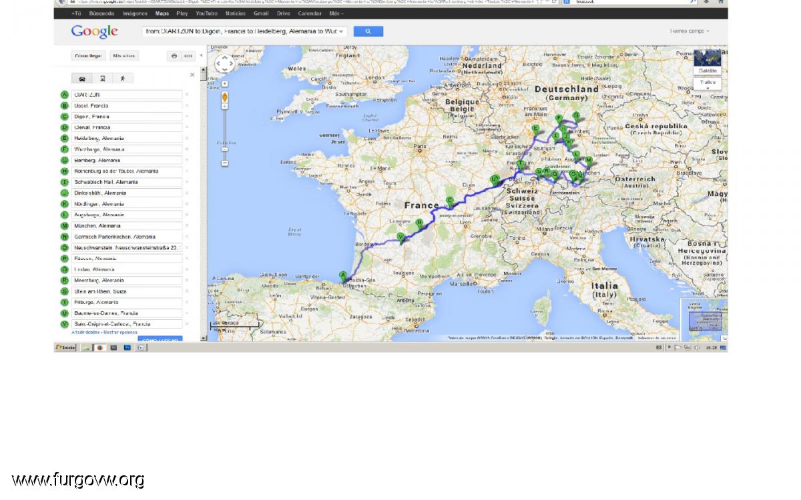Image resolution: width=801 pixels, height=500 pixels.
Task: Click the Maps link in top bar
Action: click(x=162, y=13)
